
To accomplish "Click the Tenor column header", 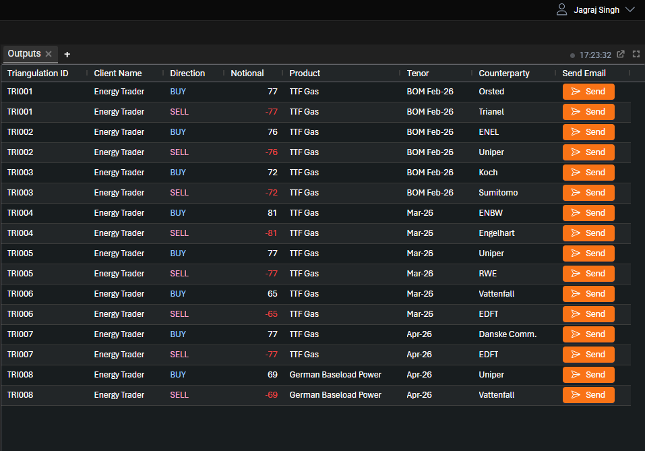I will point(418,73).
